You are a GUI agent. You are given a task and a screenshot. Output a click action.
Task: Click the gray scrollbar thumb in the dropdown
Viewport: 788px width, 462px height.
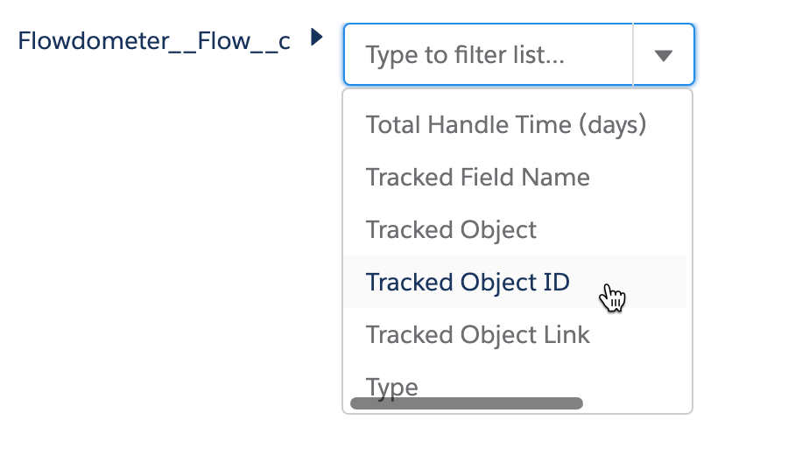pyautogui.click(x=466, y=403)
